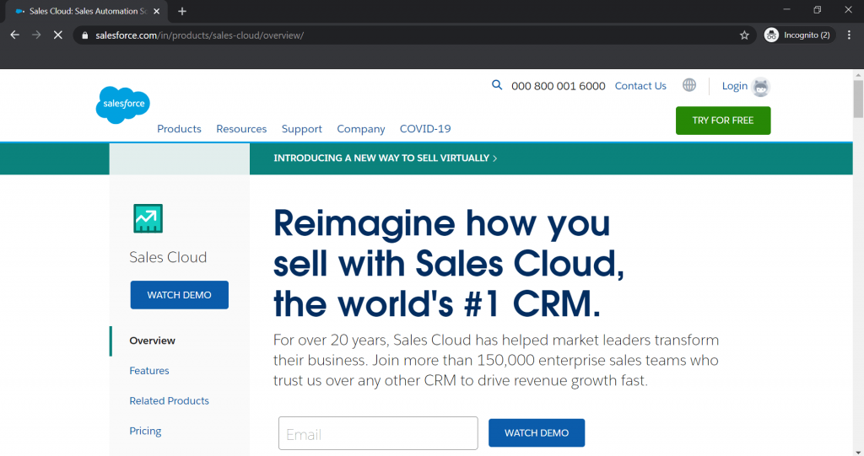Viewport: 864px width, 456px height.
Task: Open the site search magnifier icon
Action: [497, 85]
